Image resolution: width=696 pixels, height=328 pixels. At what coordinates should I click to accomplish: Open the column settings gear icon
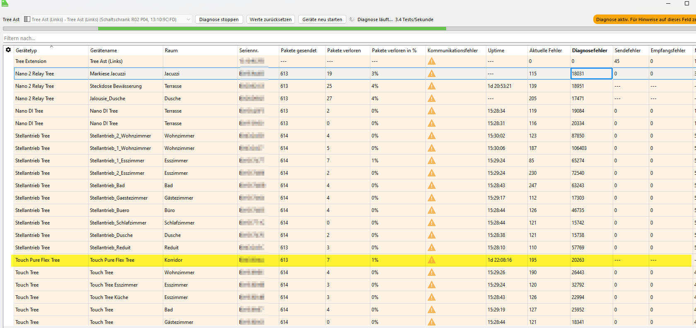[x=8, y=50]
